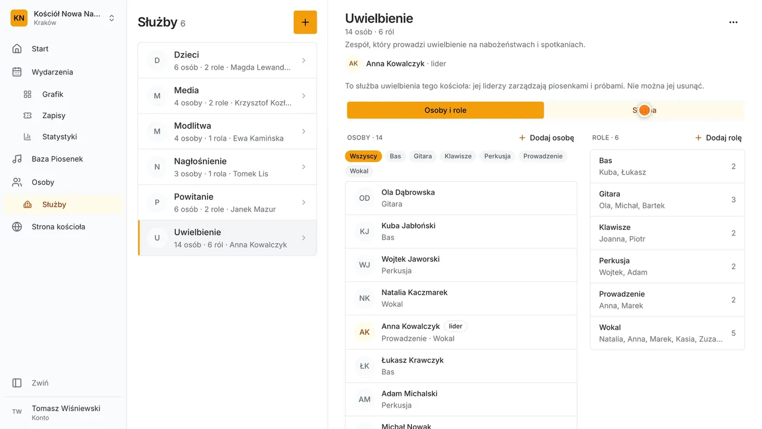This screenshot has height=429, width=762.
Task: Select the Grafik grid icon
Action: pyautogui.click(x=27, y=94)
